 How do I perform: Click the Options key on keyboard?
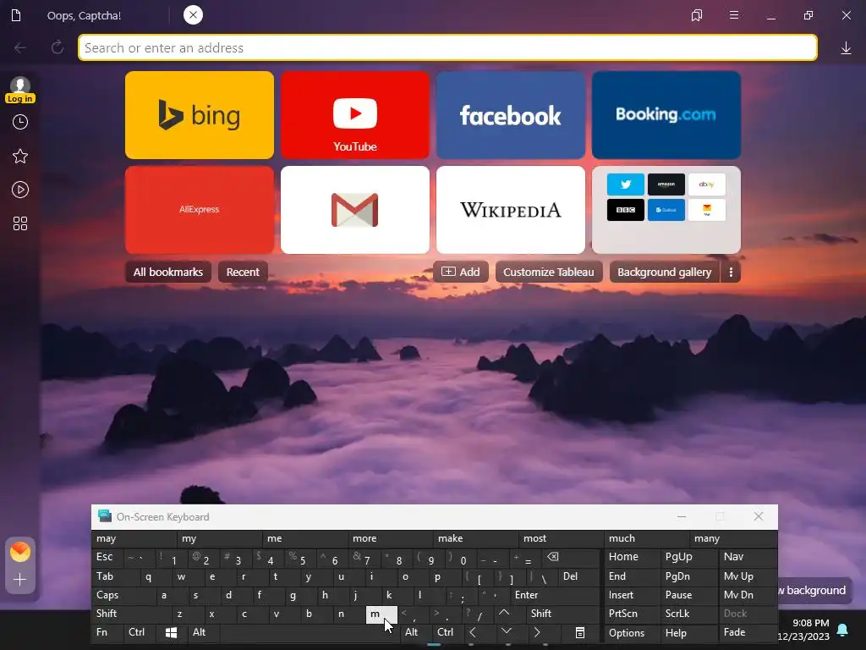[x=631, y=632]
